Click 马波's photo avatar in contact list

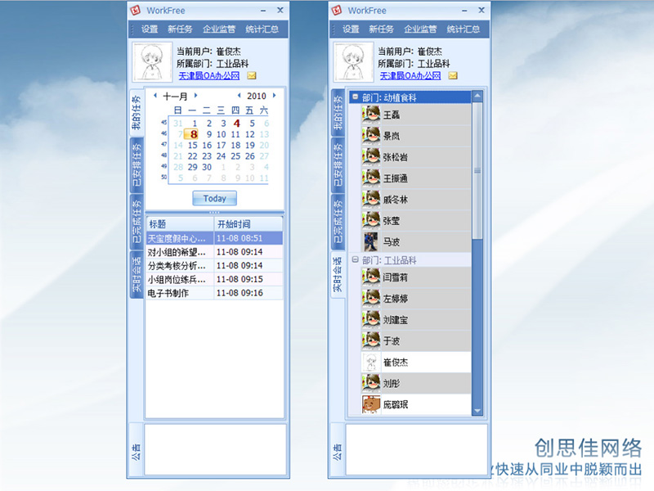[371, 241]
